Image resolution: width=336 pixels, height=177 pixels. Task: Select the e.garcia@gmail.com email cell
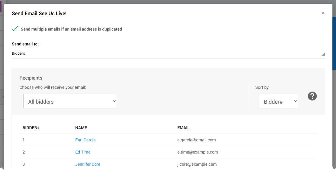click(x=196, y=140)
